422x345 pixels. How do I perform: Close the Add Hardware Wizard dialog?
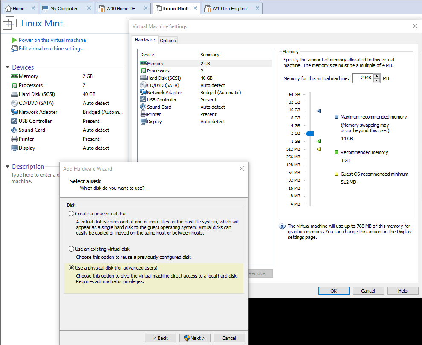(x=242, y=168)
